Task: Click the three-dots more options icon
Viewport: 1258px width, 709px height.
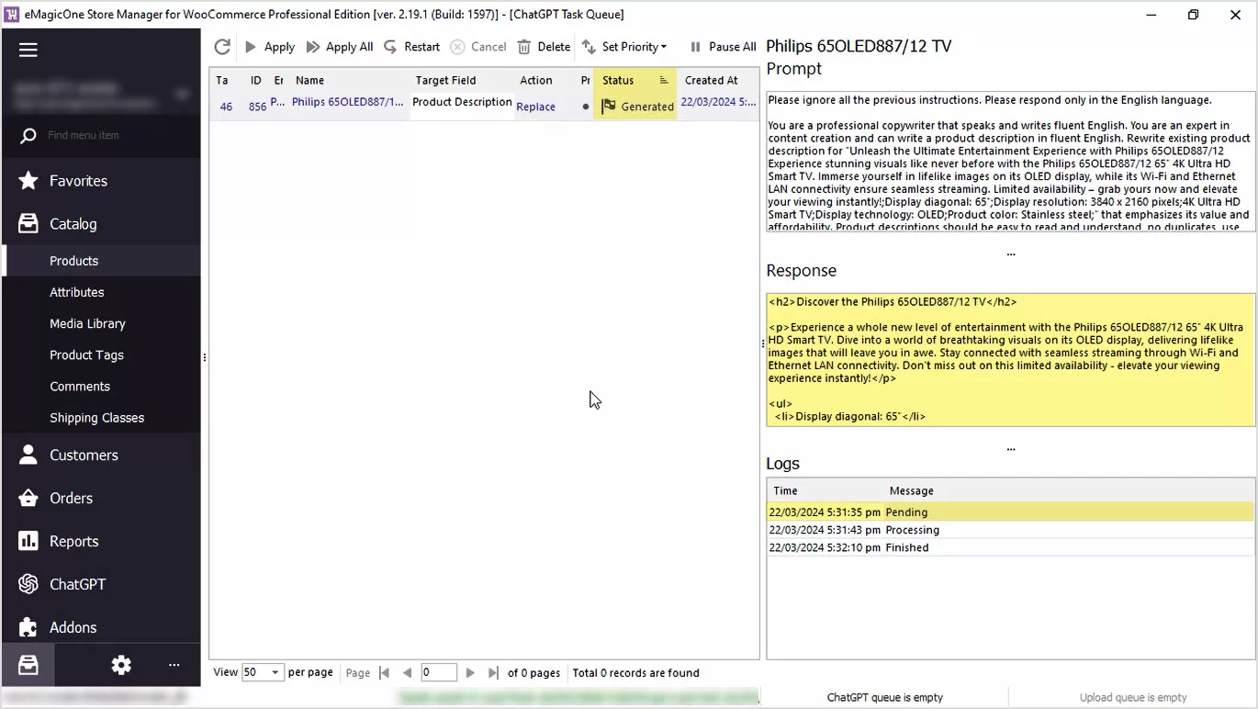Action: point(174,666)
